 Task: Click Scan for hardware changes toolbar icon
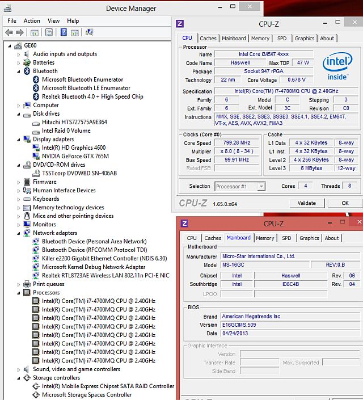pos(89,32)
